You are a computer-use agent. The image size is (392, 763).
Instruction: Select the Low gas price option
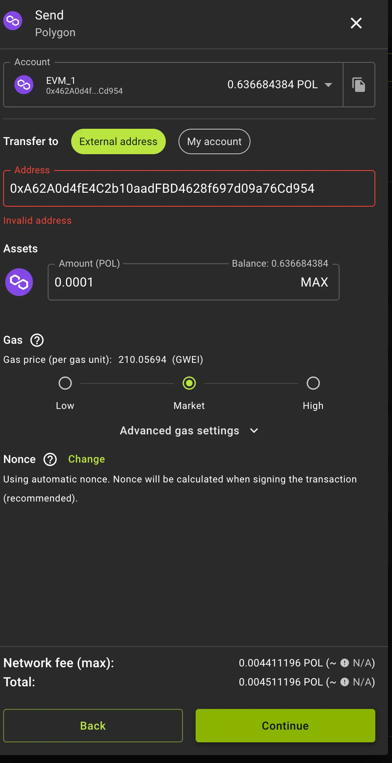coord(65,383)
